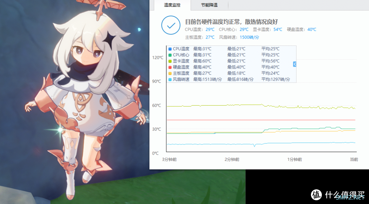The height and width of the screenshot is (204, 369).
Task: Click the 主板温度 27℃ reading in the summary
Action: tap(210, 37)
